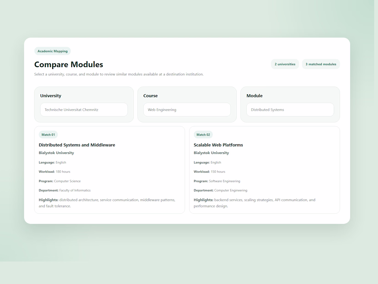
Task: Click Bialystok University under Scalable Web Platforms
Action: pyautogui.click(x=211, y=153)
